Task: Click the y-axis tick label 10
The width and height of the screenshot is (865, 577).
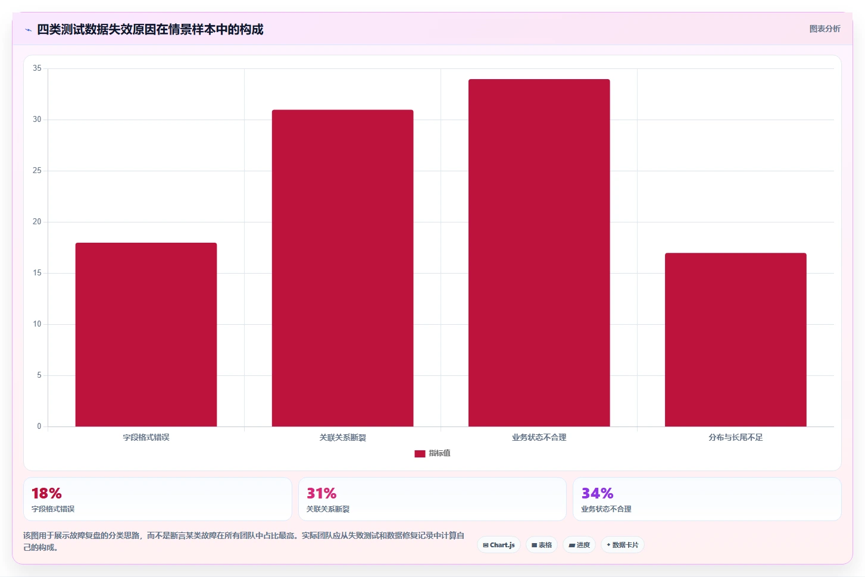Action: click(37, 324)
